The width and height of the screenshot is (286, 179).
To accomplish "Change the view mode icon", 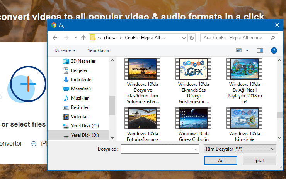I will [x=239, y=50].
